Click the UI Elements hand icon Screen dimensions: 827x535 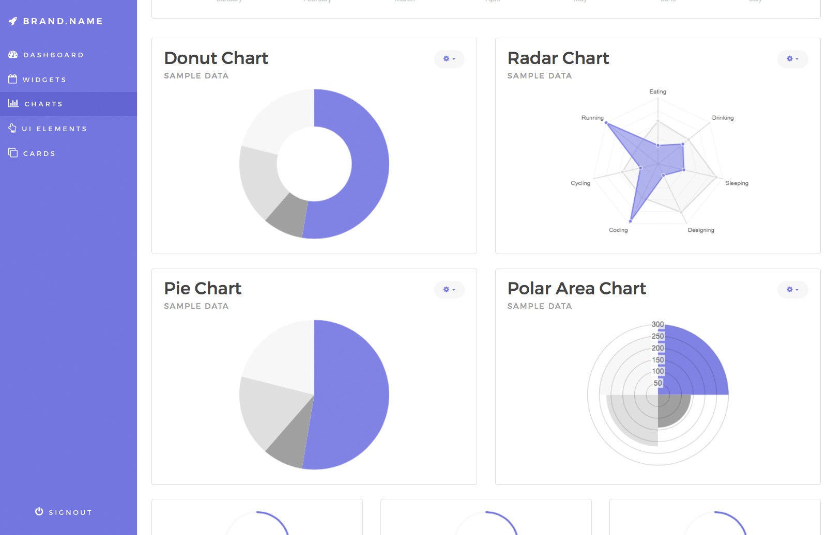12,128
